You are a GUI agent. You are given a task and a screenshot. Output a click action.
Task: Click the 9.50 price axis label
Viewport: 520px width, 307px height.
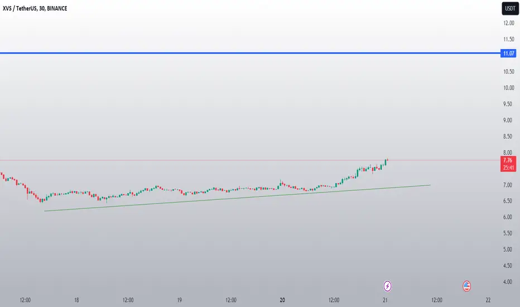tap(507, 104)
